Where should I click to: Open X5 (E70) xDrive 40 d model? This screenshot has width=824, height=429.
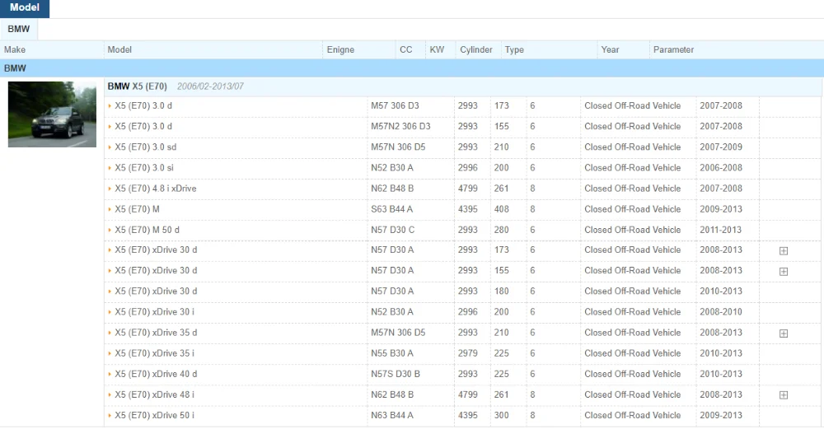(156, 374)
